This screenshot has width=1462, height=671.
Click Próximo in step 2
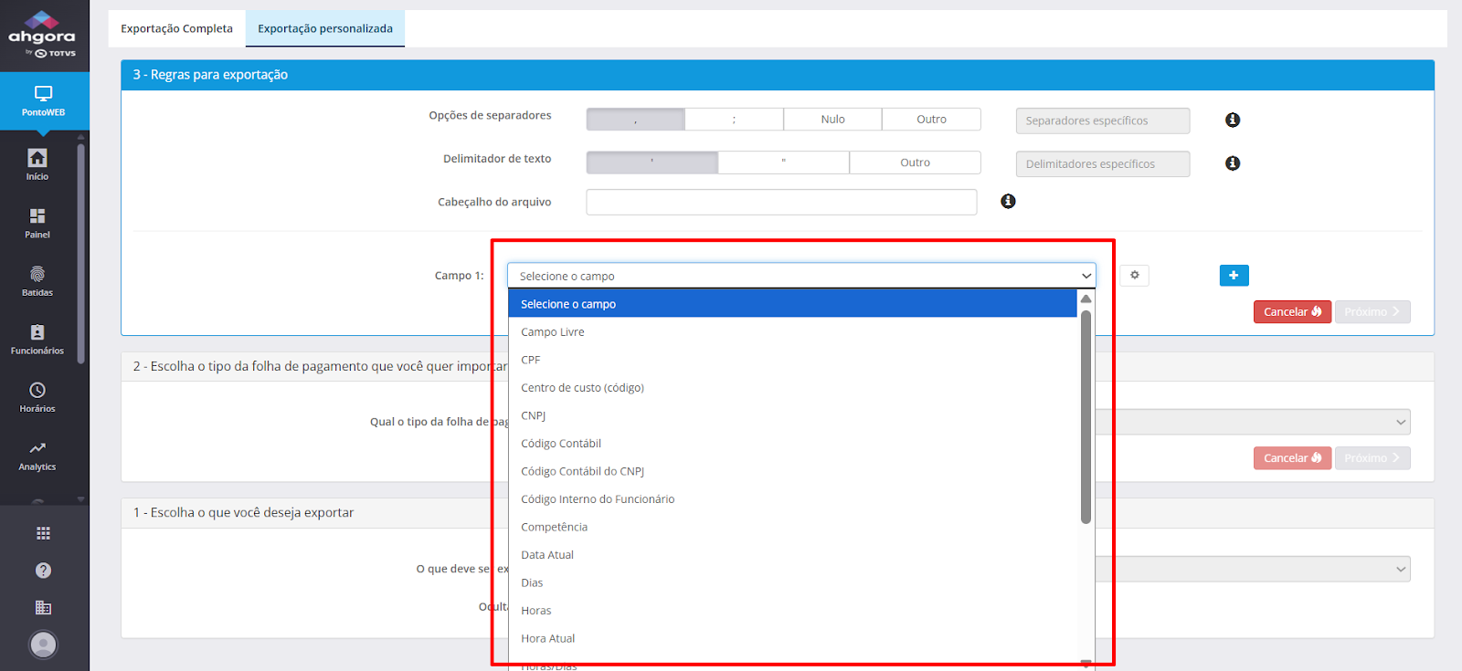(1372, 458)
